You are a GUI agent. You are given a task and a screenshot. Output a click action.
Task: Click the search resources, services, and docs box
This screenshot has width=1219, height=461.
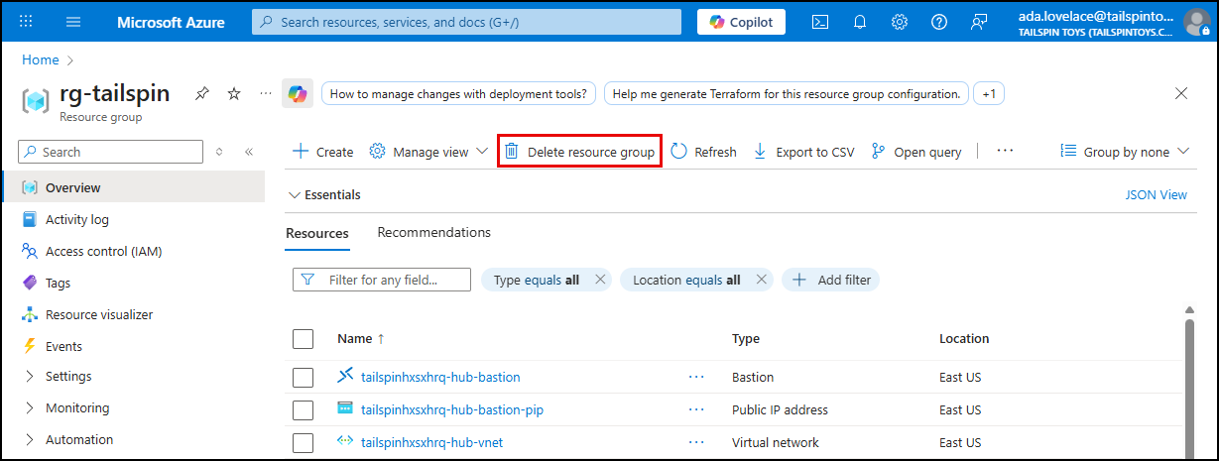tap(466, 22)
